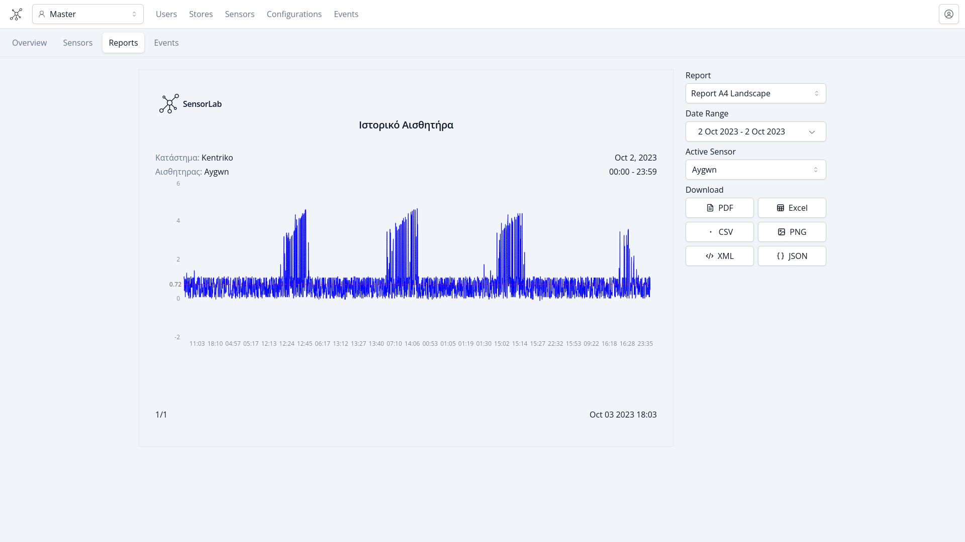Open Users in top navigation
This screenshot has width=965, height=542.
[x=166, y=14]
